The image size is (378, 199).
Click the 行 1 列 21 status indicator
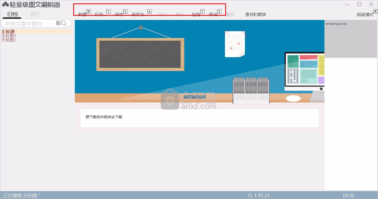tap(259, 195)
